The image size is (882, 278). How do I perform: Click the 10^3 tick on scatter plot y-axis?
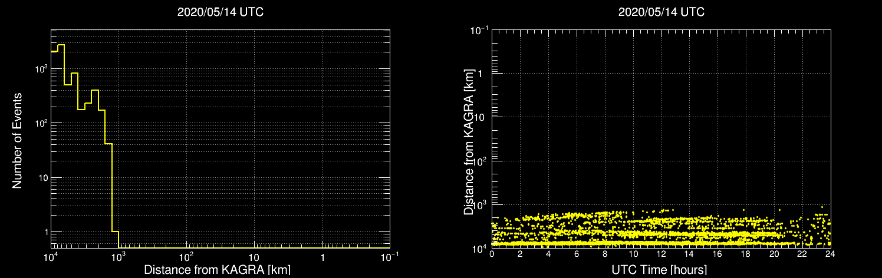(x=481, y=204)
